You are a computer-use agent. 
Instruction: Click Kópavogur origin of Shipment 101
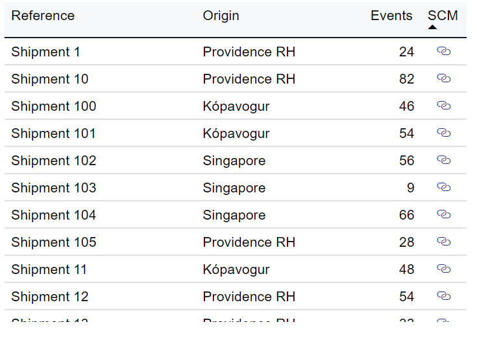[236, 134]
